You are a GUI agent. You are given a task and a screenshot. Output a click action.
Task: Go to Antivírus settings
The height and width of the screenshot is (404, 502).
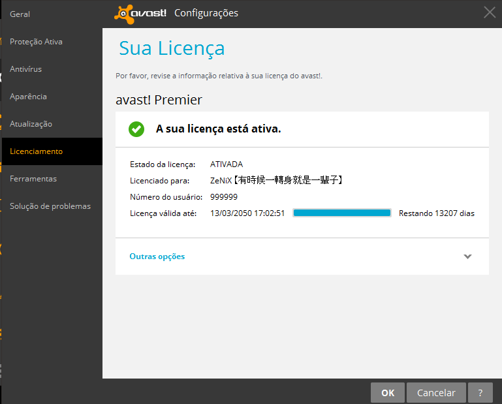point(25,69)
